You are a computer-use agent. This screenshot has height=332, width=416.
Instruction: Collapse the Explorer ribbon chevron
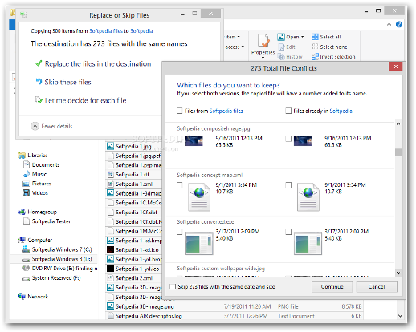click(x=389, y=24)
